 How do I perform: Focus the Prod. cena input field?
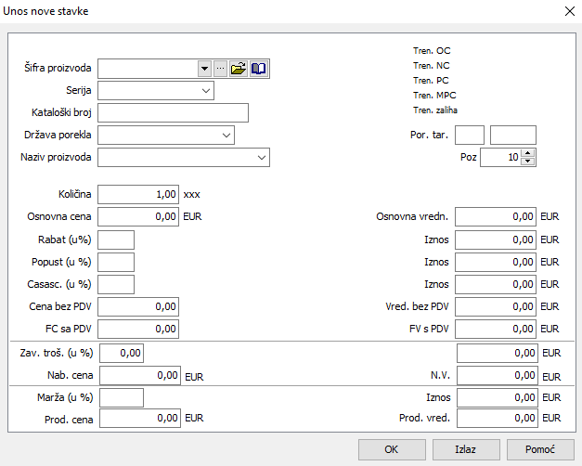pyautogui.click(x=139, y=419)
